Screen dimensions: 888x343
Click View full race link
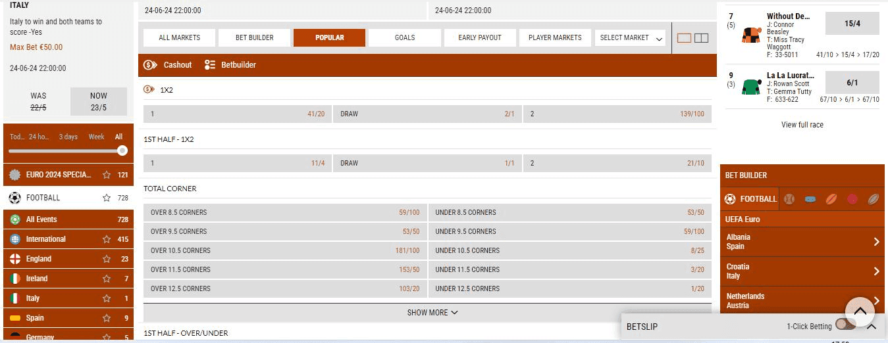pyautogui.click(x=802, y=125)
